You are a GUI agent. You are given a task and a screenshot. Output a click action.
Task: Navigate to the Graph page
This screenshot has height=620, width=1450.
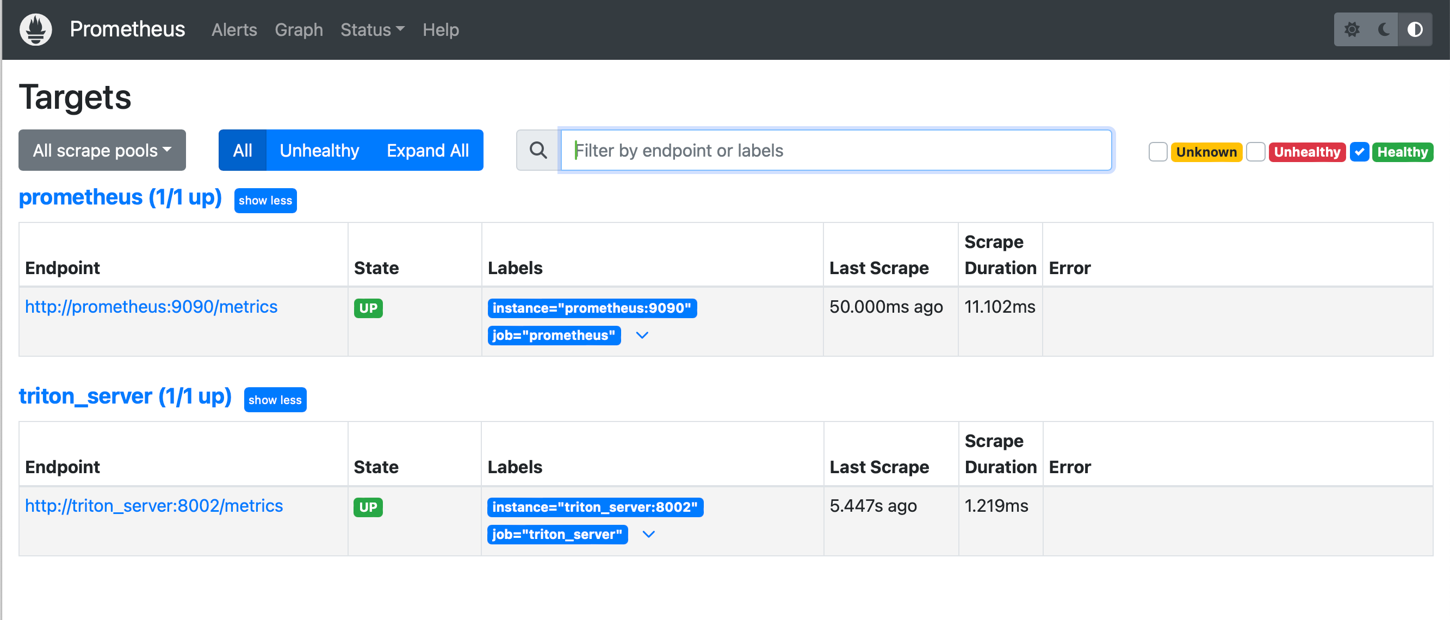point(299,29)
